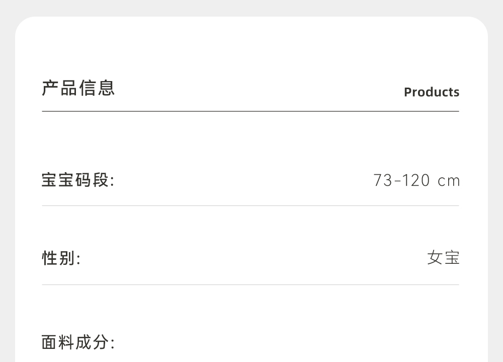Tap the 面料成分 row label
Screen dimensions: 503x362
pyautogui.click(x=78, y=343)
